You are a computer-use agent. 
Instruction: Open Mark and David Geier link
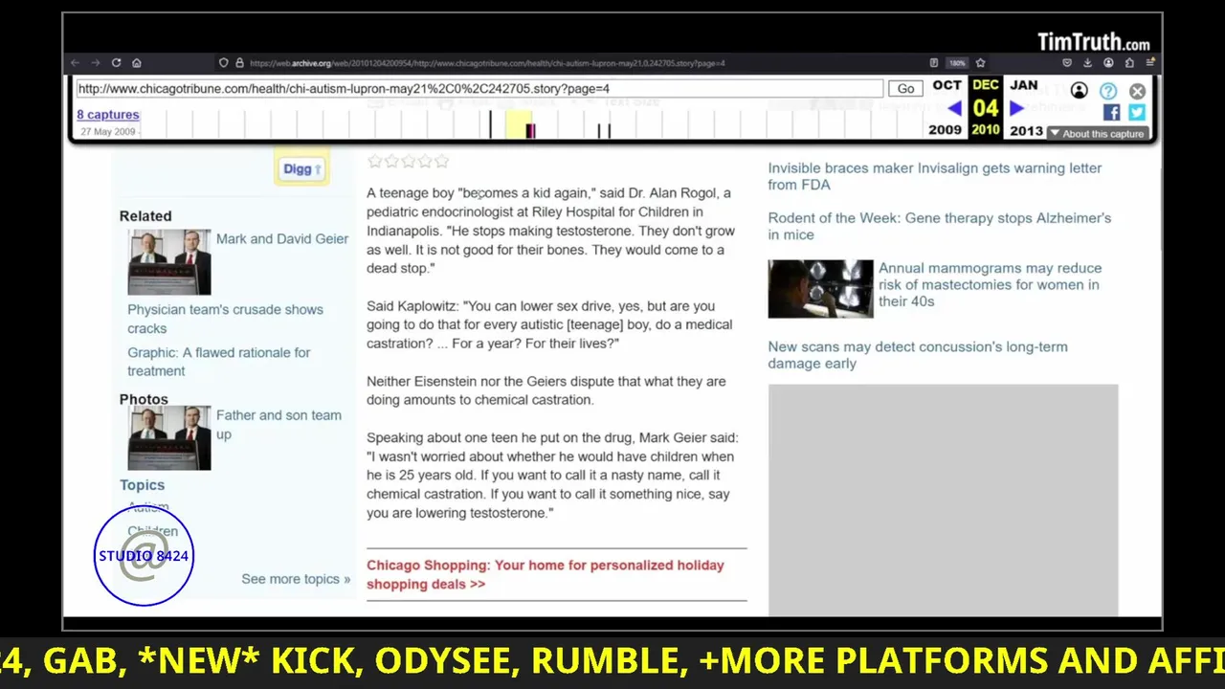coord(282,238)
